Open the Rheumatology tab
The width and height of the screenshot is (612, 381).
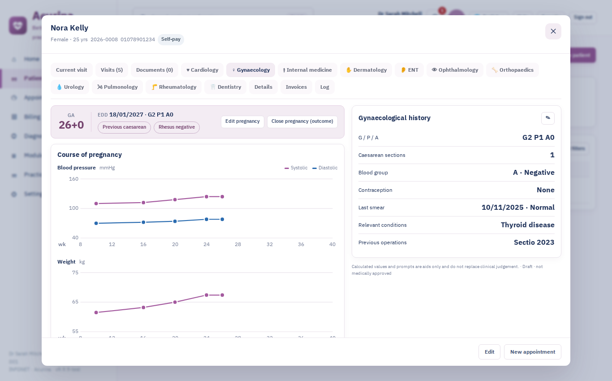coord(173,87)
